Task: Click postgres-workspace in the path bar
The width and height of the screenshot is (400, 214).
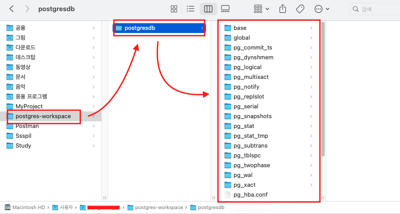Action: 155,207
